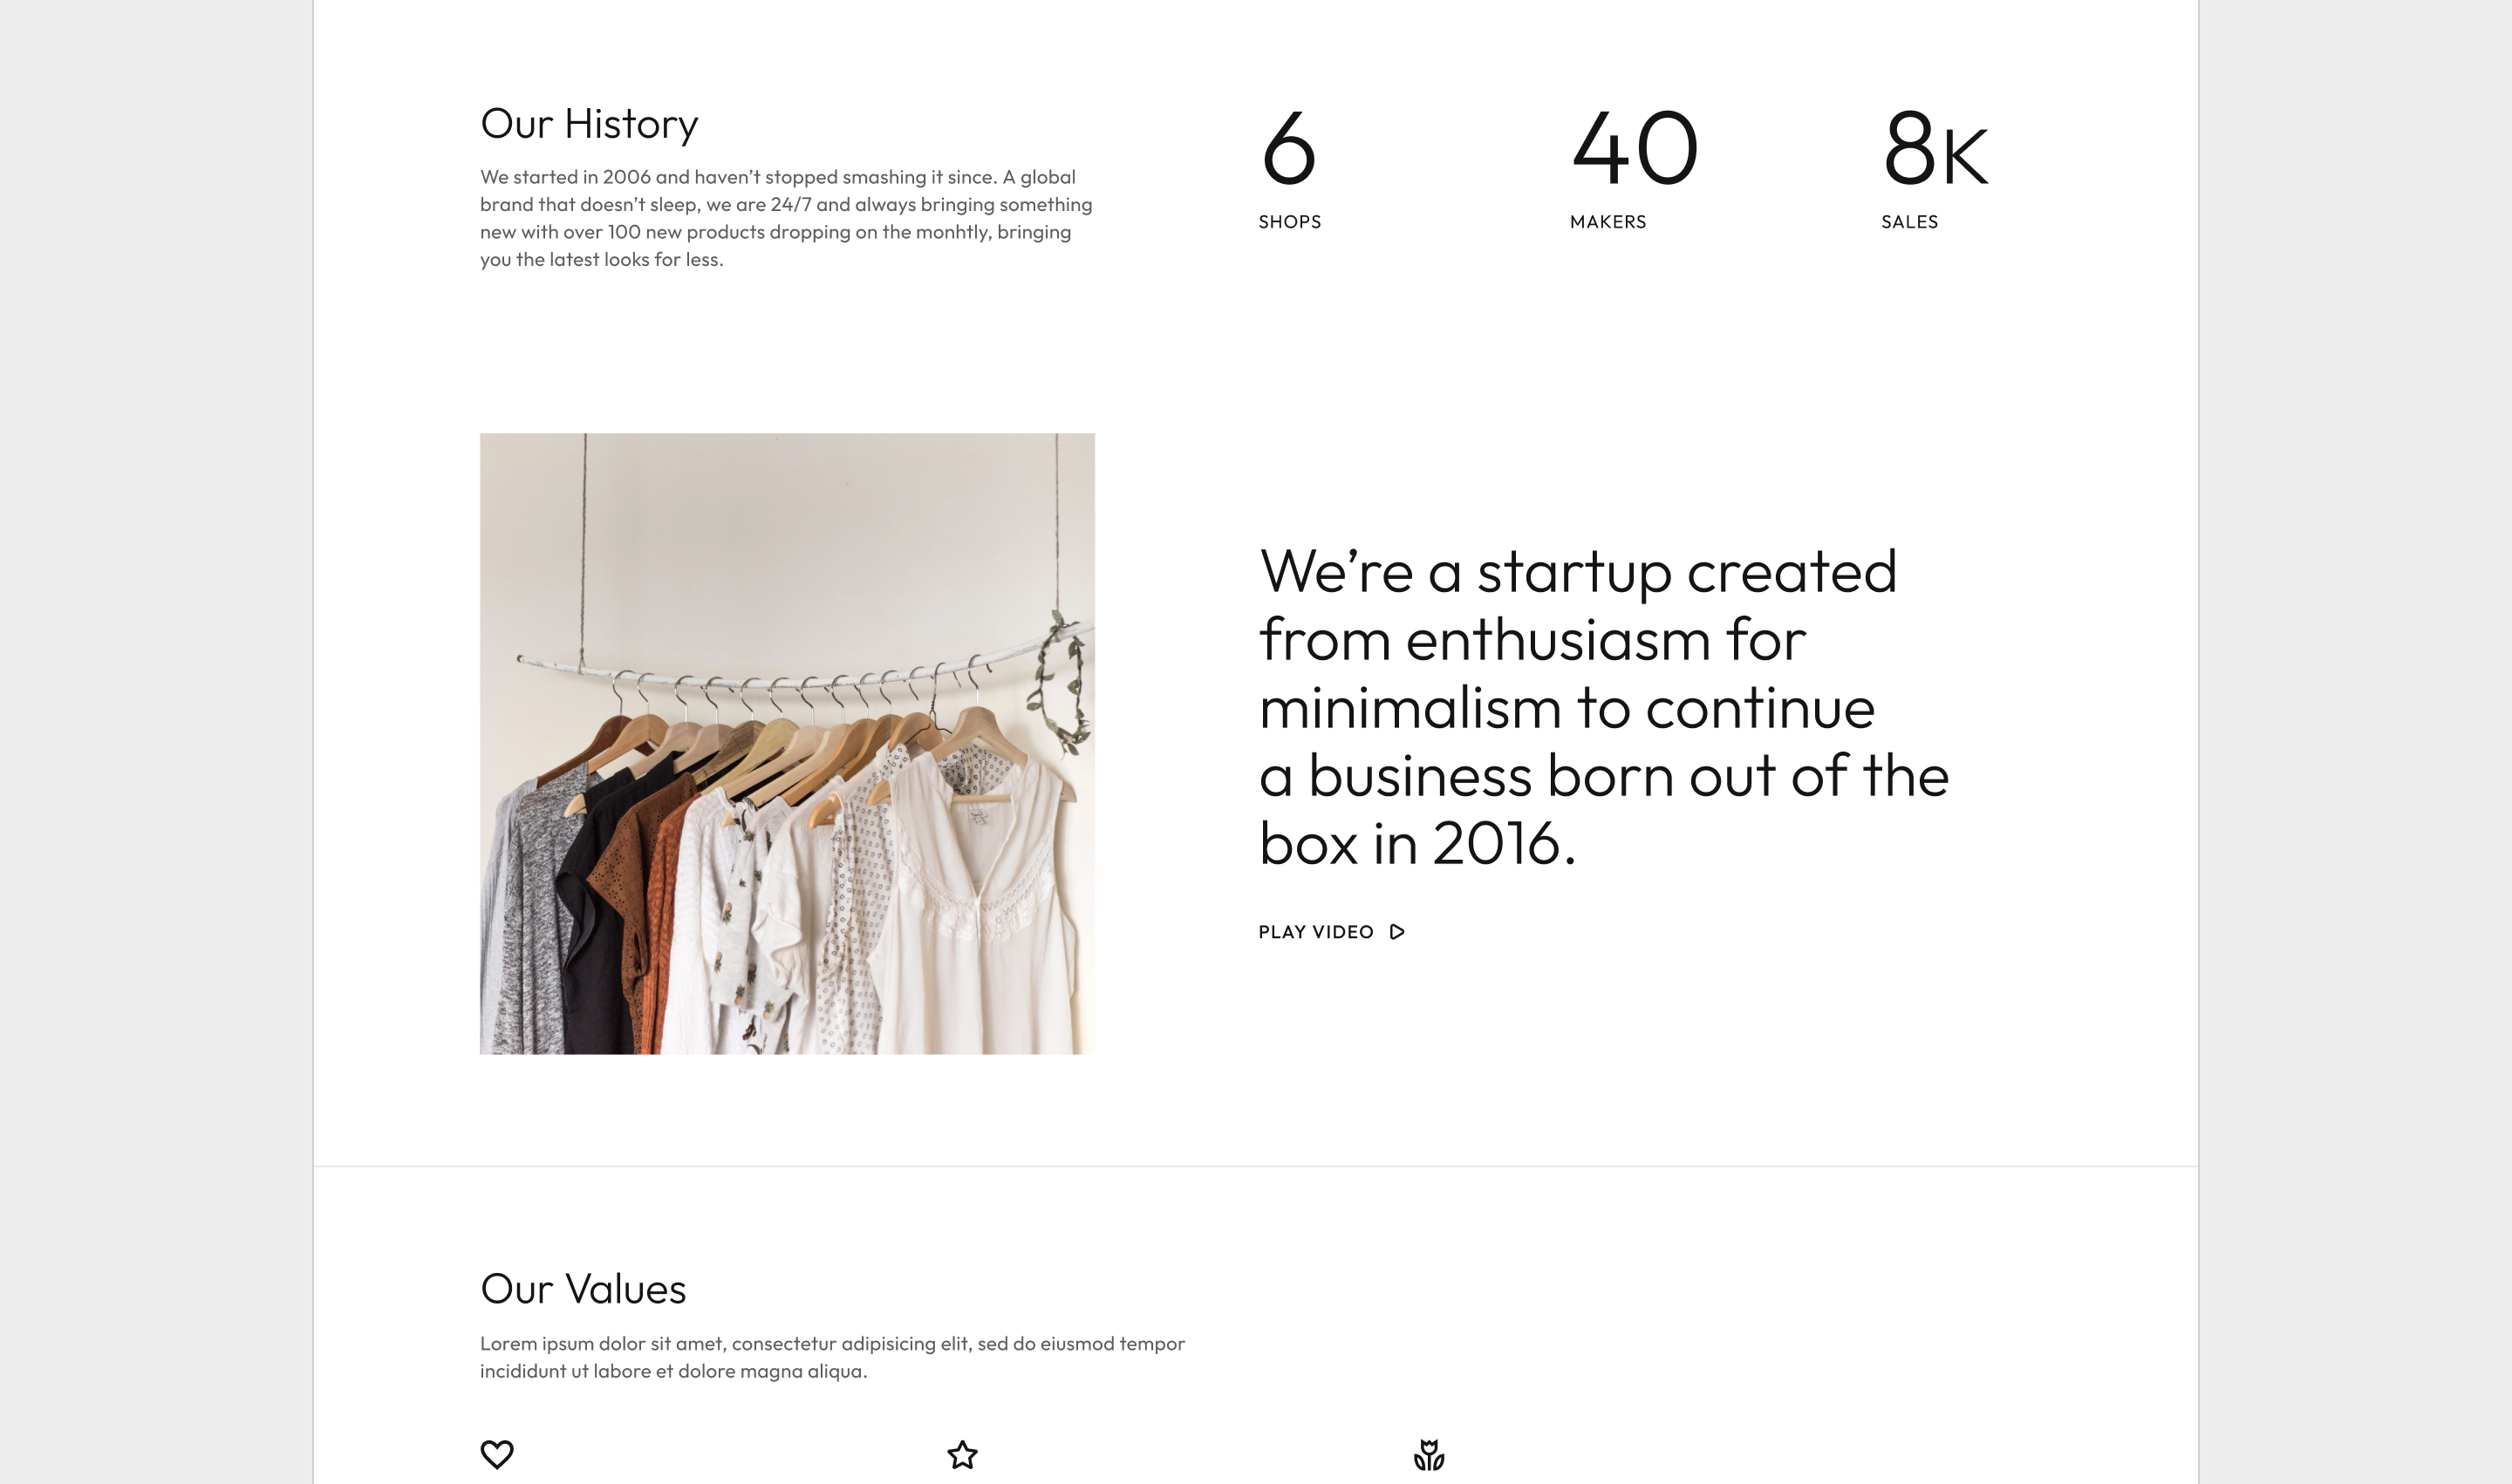Click the SHOPS label
This screenshot has height=1484, width=2512.
[x=1289, y=222]
